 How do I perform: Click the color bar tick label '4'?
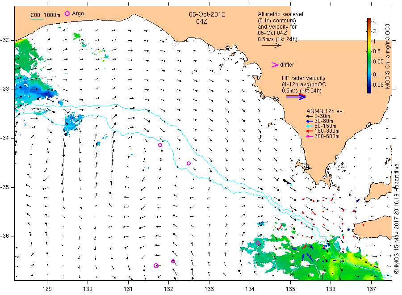(x=374, y=21)
